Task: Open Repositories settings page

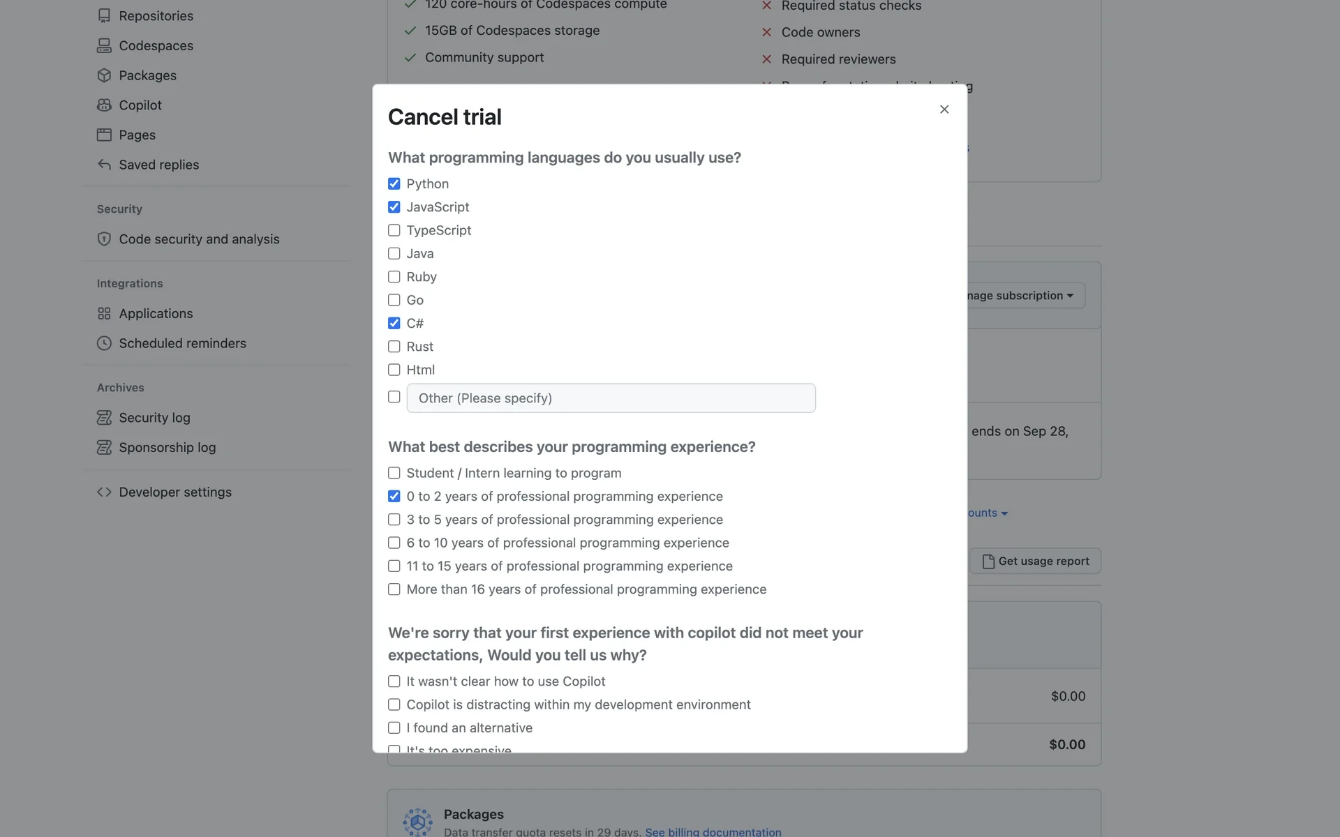Action: [156, 16]
